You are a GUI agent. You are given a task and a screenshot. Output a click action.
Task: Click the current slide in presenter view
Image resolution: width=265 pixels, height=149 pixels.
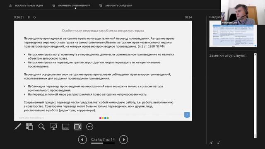[x=103, y=71]
